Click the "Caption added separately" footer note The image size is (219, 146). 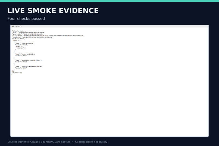(x=91, y=142)
